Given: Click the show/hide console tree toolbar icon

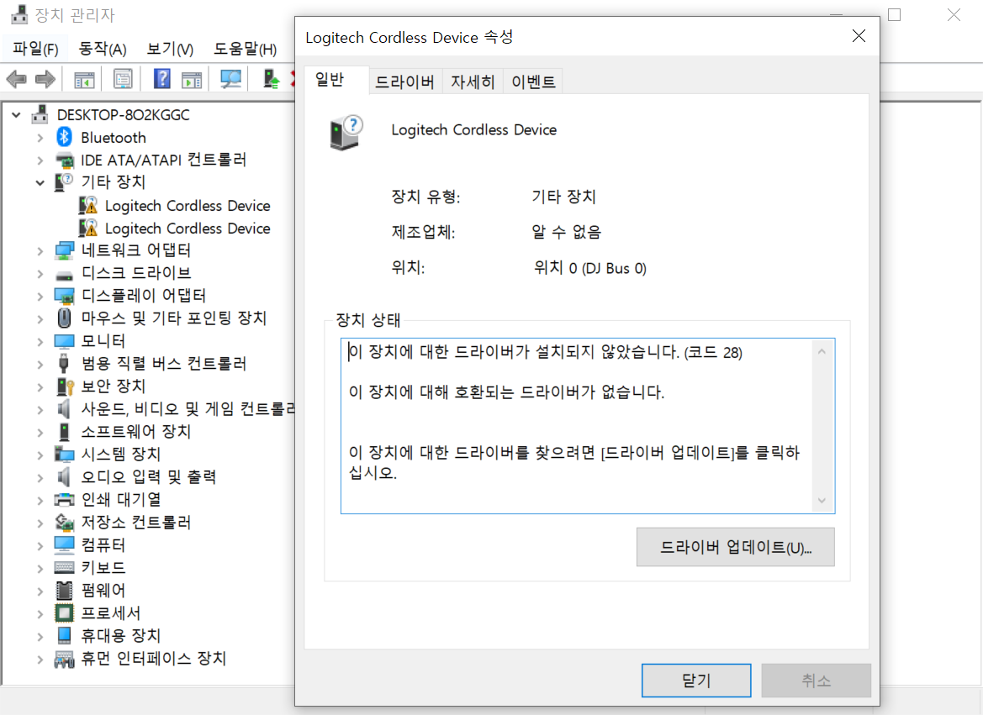Looking at the screenshot, I should pos(84,80).
